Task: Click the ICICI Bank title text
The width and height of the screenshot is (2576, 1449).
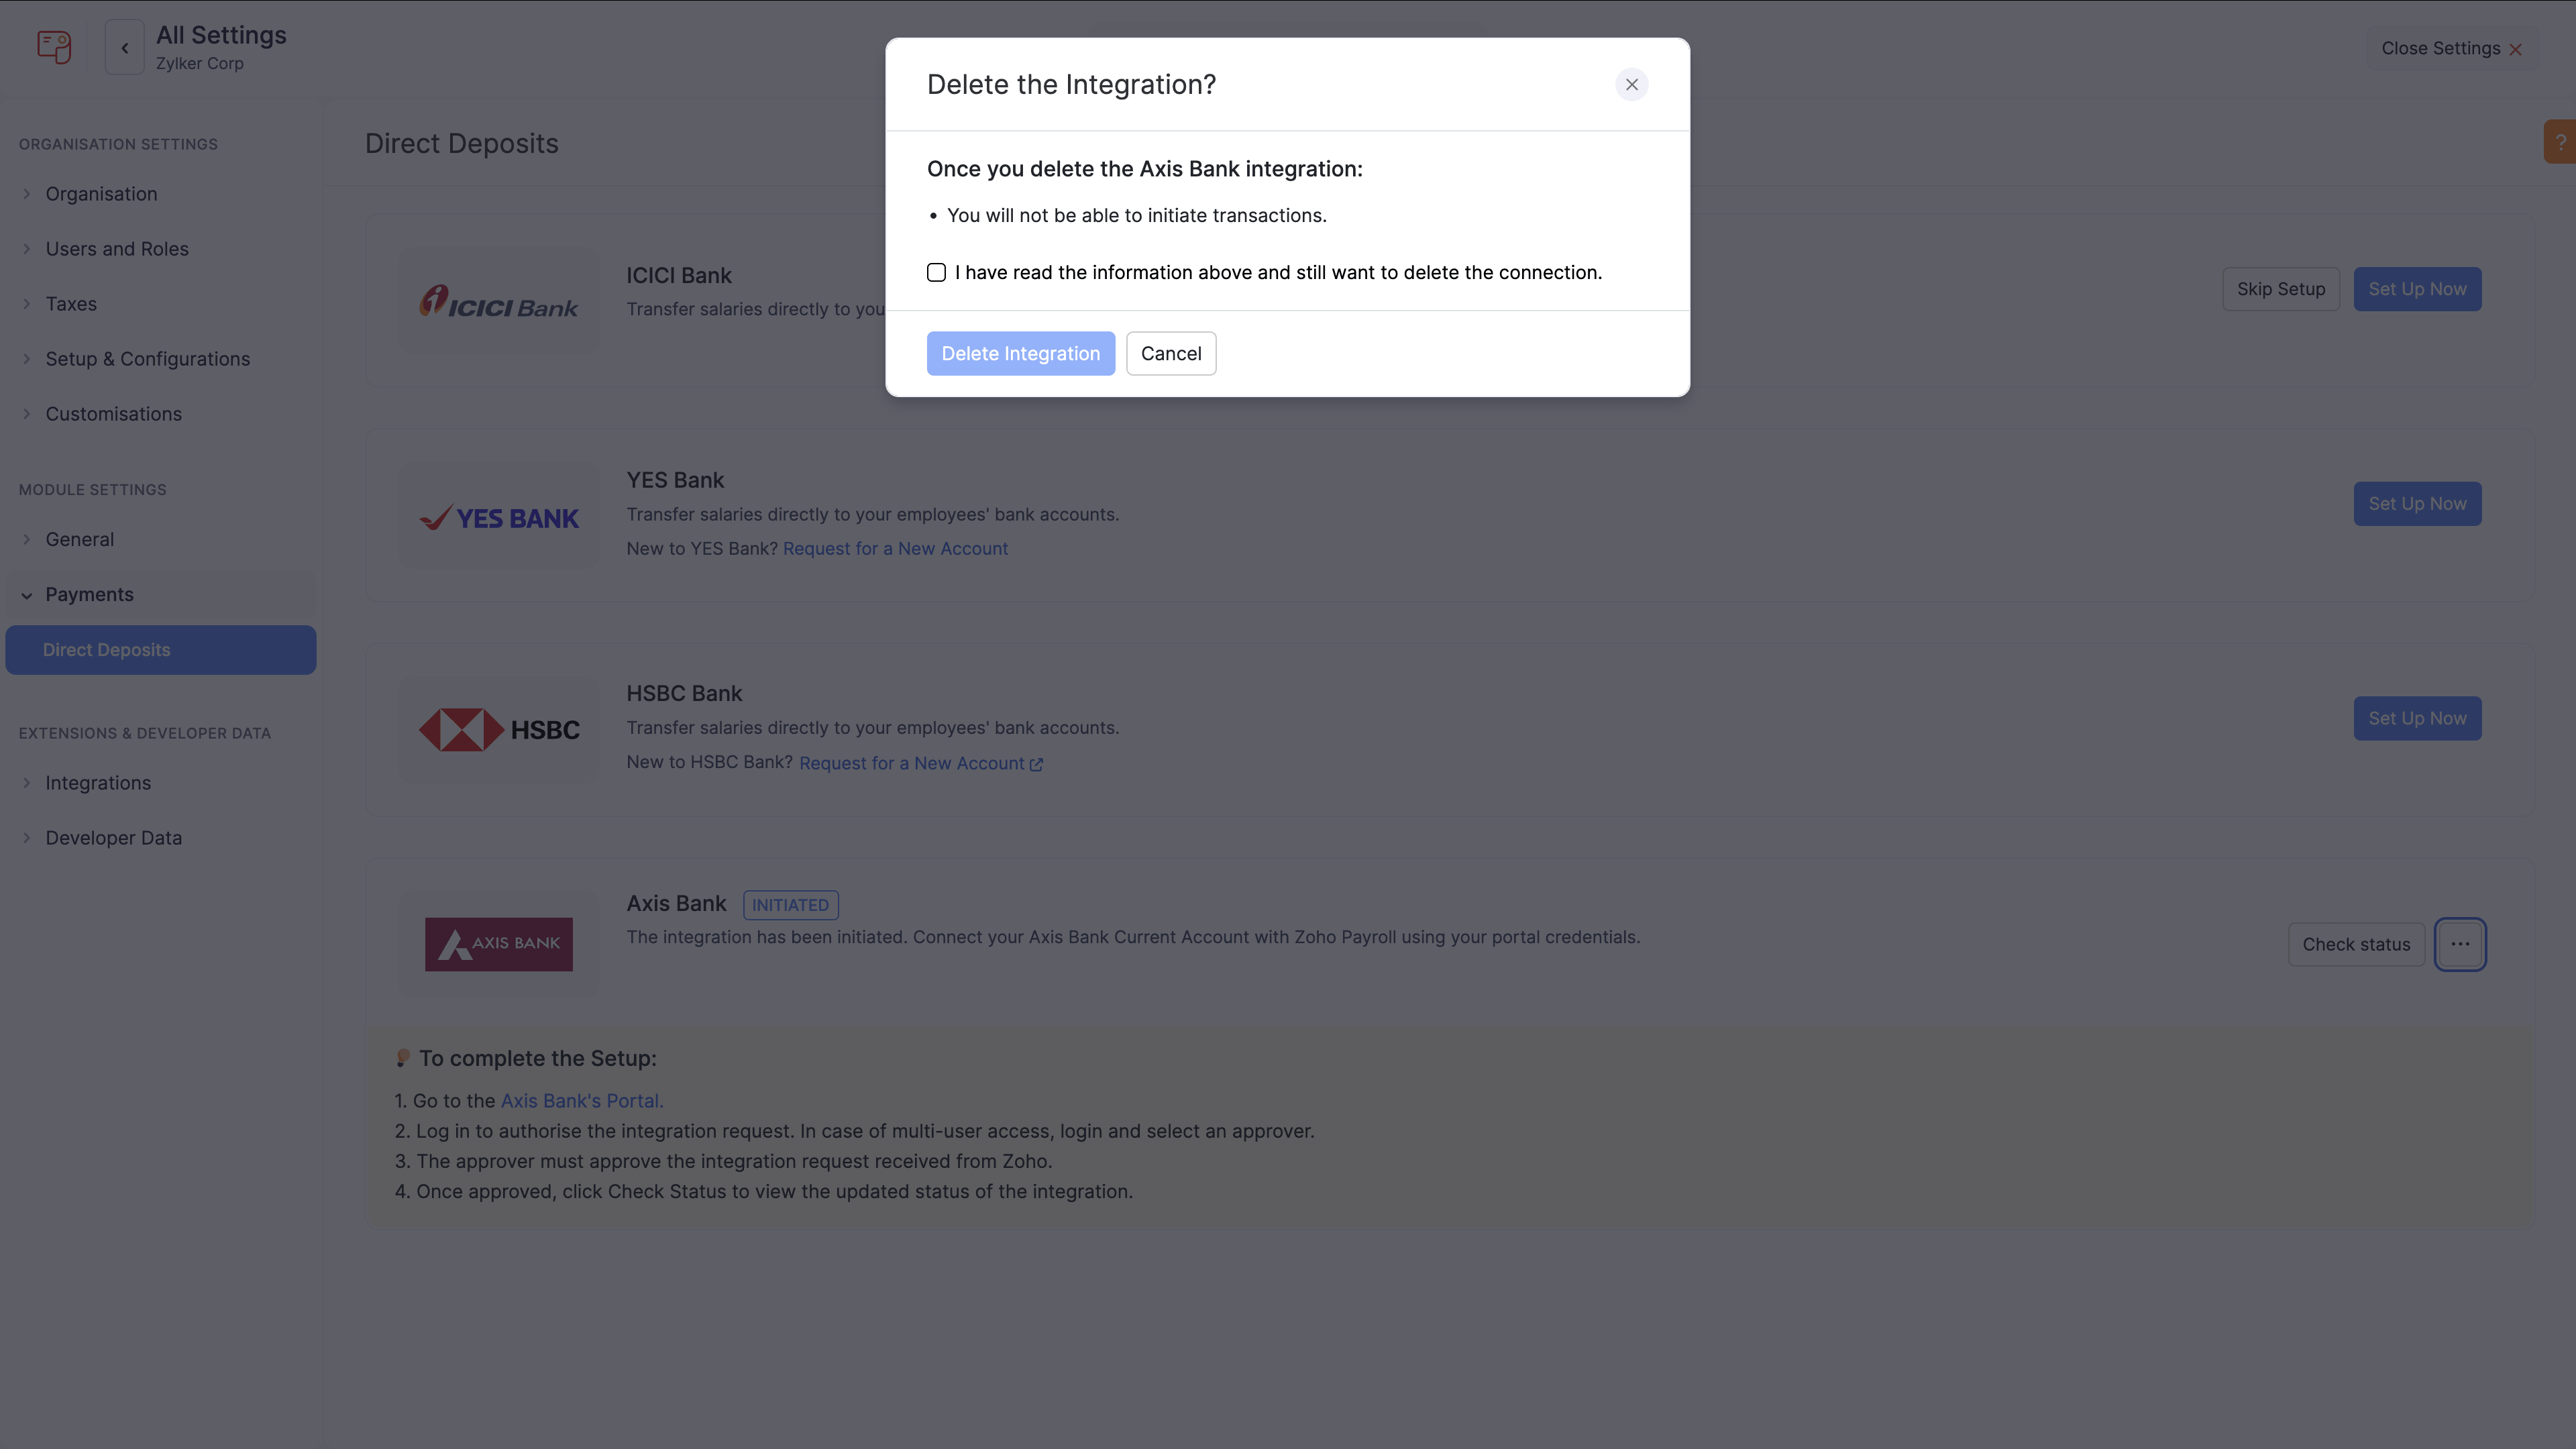Action: (679, 275)
